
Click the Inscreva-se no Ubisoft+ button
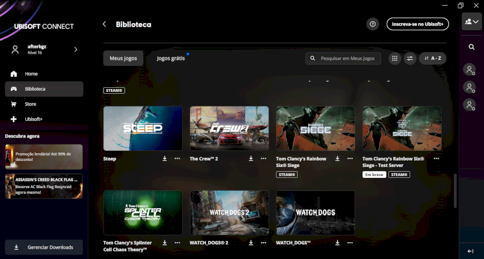coord(417,24)
